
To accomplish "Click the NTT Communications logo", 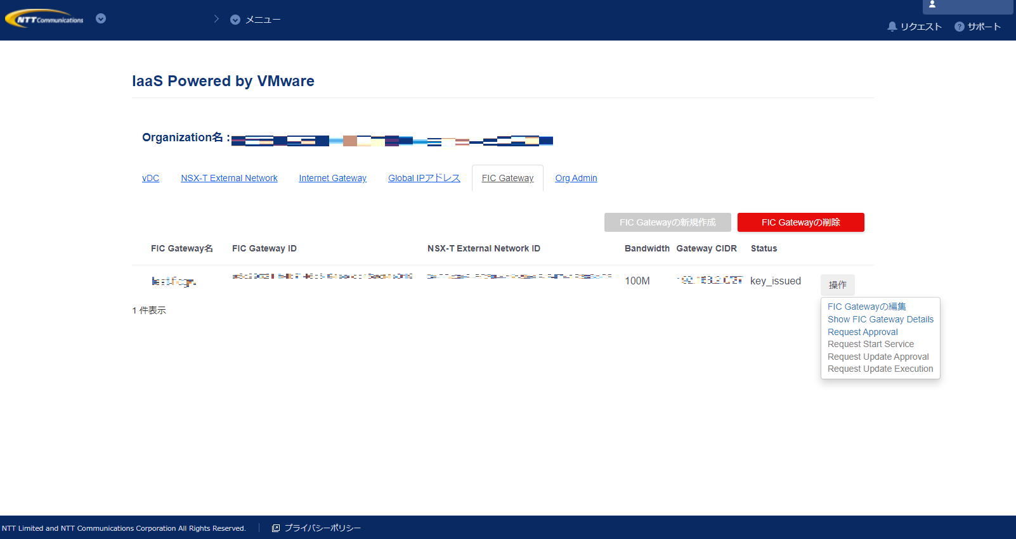I will pyautogui.click(x=44, y=19).
